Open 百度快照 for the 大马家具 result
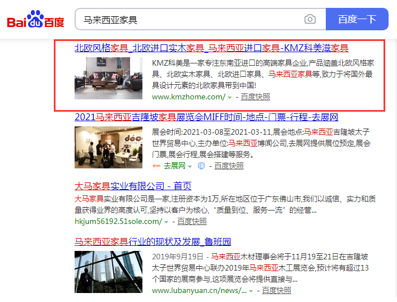This screenshot has height=302, width=397. (192, 222)
